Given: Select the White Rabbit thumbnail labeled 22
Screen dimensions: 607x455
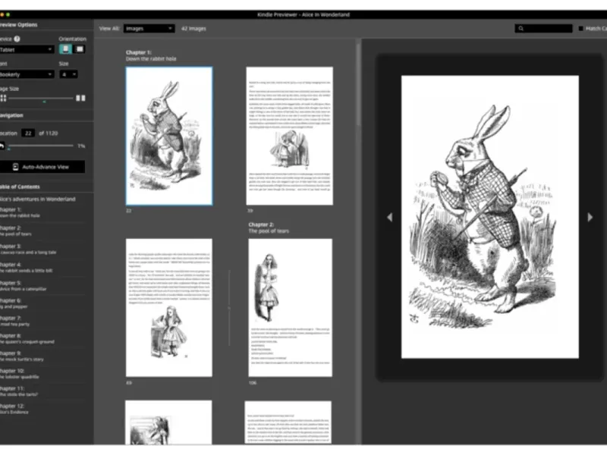Looking at the screenshot, I should click(x=169, y=136).
